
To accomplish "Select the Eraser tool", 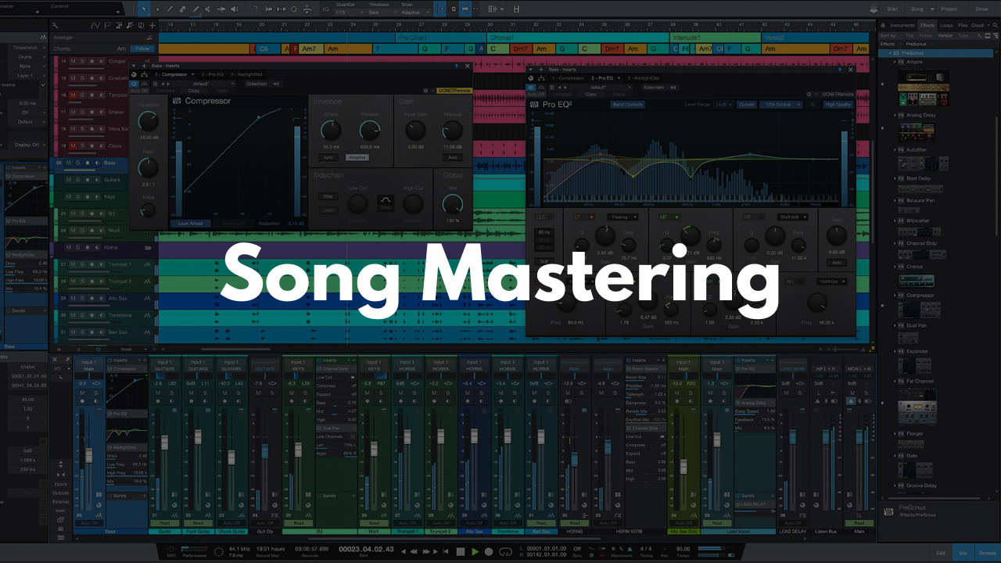I will coord(182,9).
